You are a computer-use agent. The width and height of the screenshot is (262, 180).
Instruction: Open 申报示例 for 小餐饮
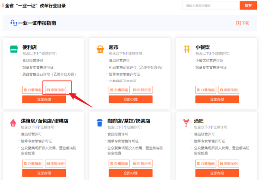click(228, 90)
